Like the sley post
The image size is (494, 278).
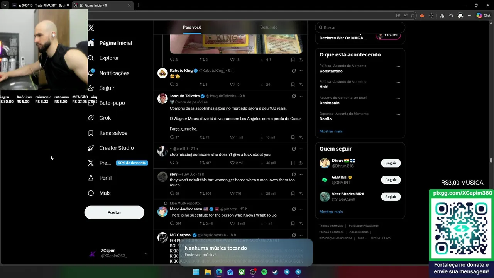point(235,193)
